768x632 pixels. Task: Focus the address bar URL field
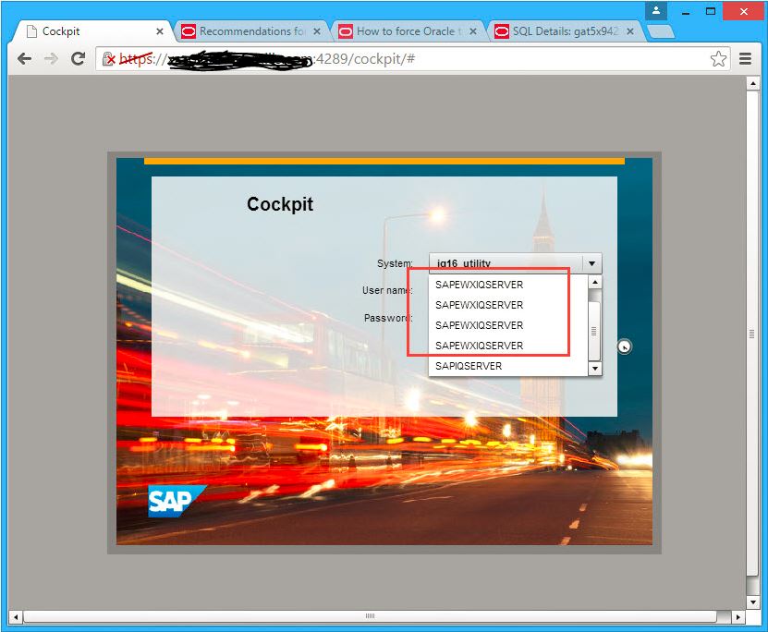click(x=411, y=59)
